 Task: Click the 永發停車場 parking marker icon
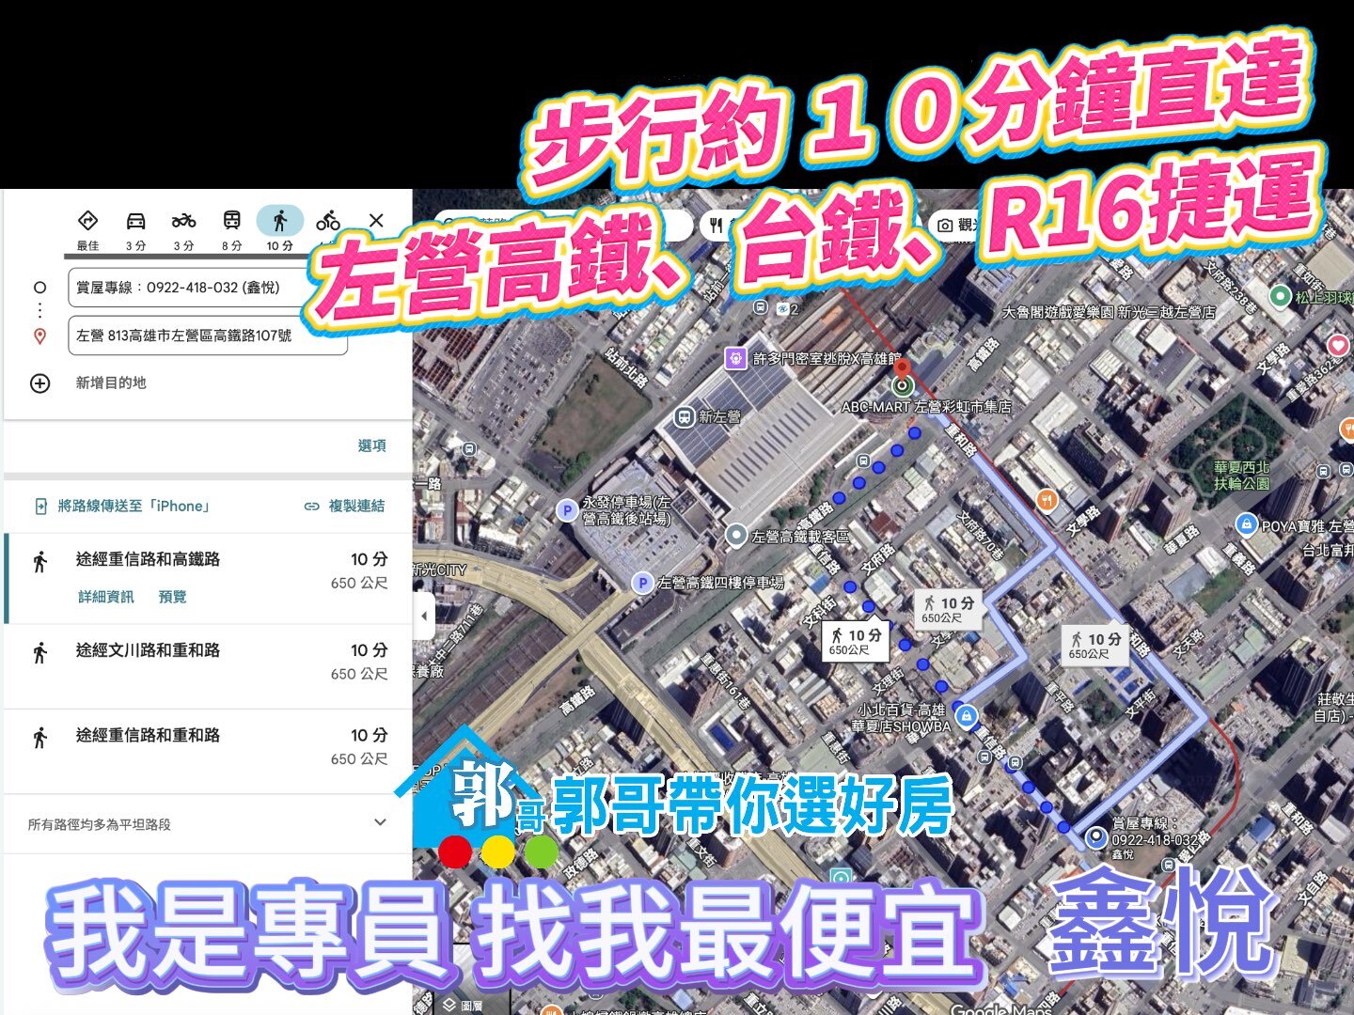click(x=566, y=510)
